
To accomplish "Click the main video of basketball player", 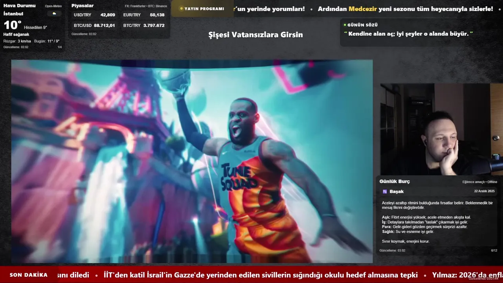I will tap(192, 161).
